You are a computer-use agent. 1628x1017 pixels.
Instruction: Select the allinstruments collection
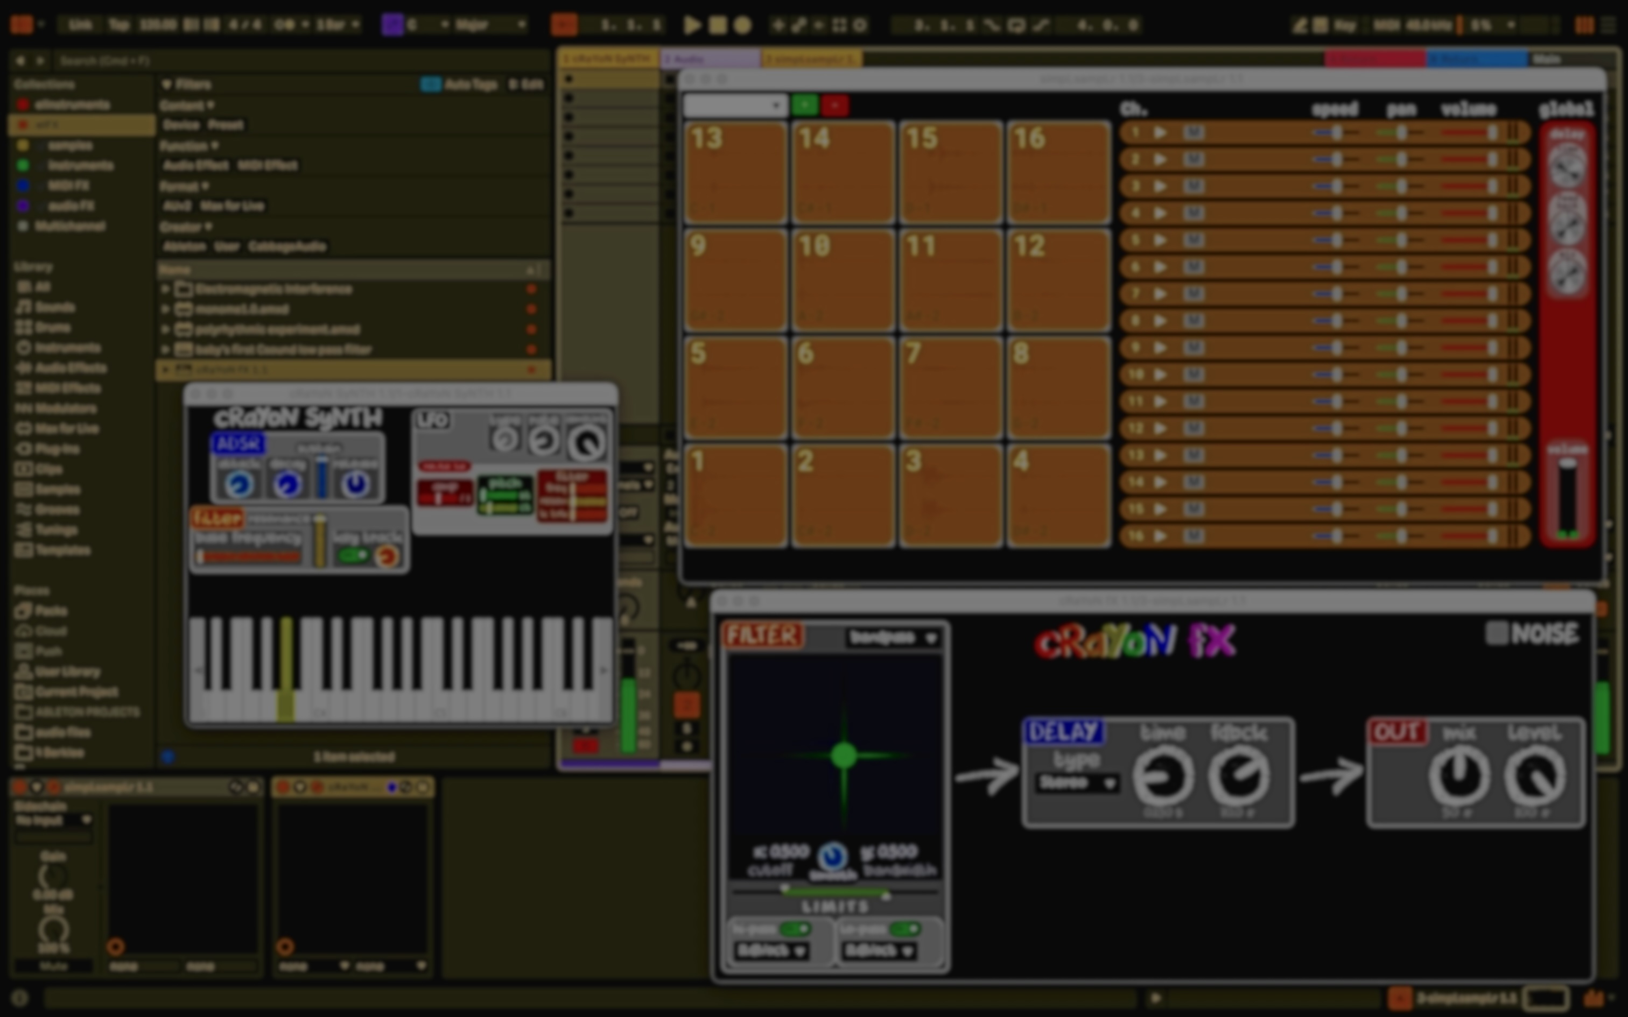coord(72,105)
